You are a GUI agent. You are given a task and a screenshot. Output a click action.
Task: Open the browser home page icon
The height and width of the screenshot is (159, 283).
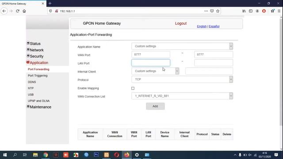click(x=24, y=11)
